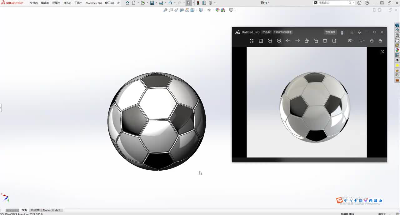Expand the Undo dropdown arrow

point(175,3)
